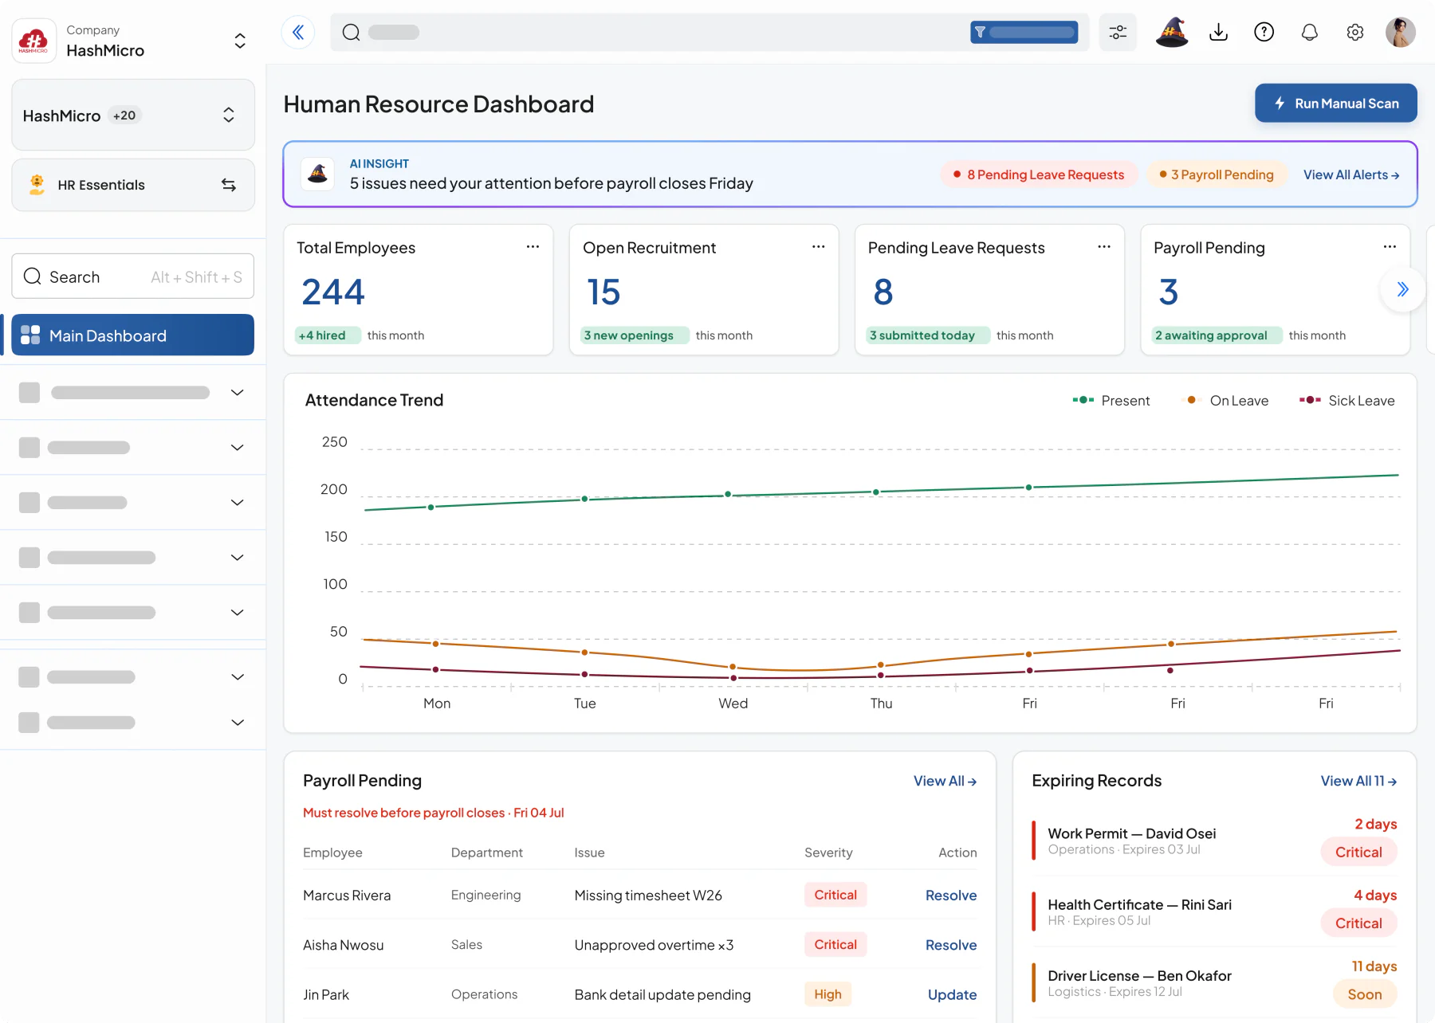This screenshot has height=1023, width=1435.
Task: Click Update for Jin Park's bank detail
Action: 952,994
